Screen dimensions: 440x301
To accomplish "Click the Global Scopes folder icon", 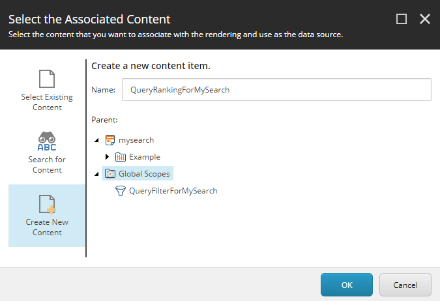I will [x=110, y=174].
